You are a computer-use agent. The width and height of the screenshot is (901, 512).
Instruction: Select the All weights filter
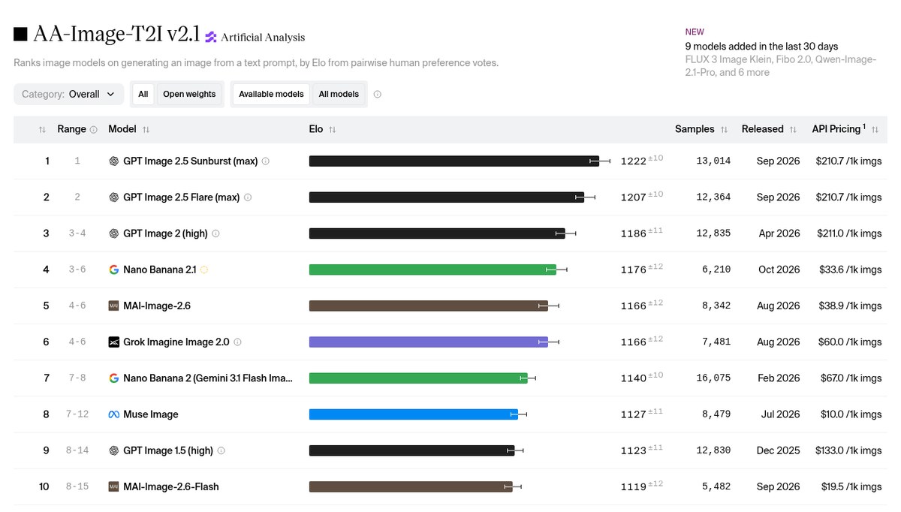(143, 95)
